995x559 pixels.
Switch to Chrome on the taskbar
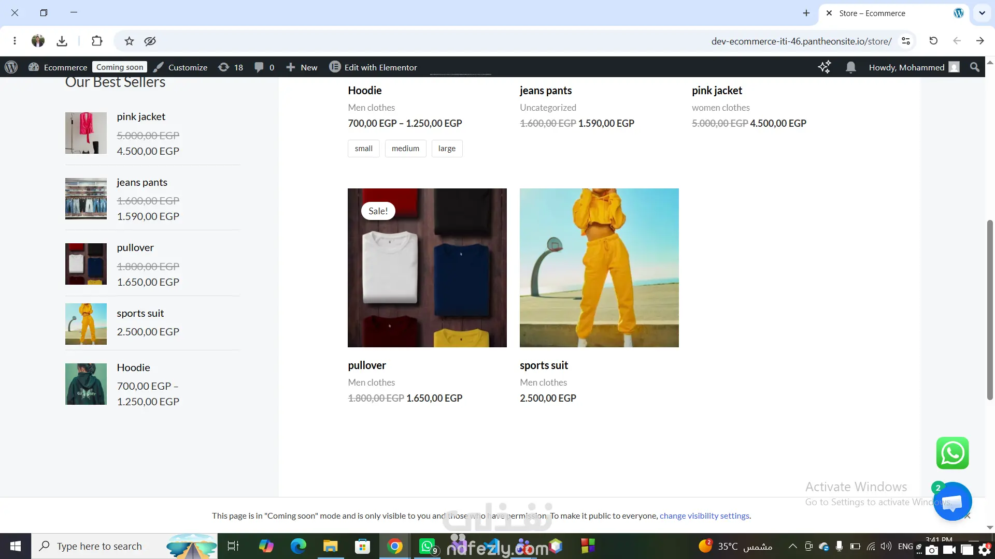tap(395, 546)
